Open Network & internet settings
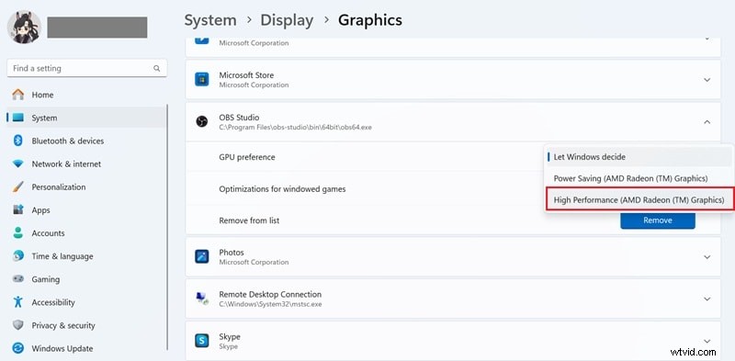The height and width of the screenshot is (361, 735). click(86, 164)
